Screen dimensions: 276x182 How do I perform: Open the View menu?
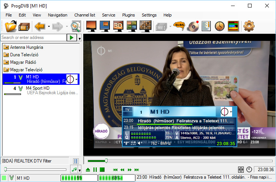point(37,15)
